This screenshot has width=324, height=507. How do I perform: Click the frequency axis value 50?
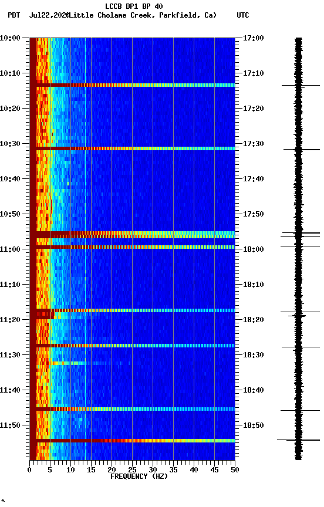[235, 470]
